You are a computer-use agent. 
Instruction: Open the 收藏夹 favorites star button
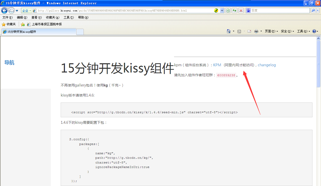coord(9,24)
